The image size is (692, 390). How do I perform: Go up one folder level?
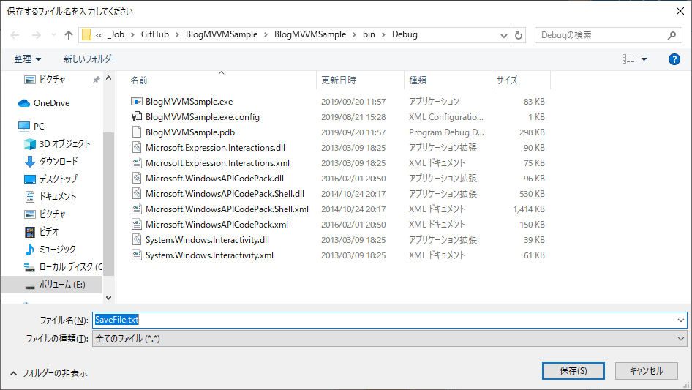tap(69, 35)
